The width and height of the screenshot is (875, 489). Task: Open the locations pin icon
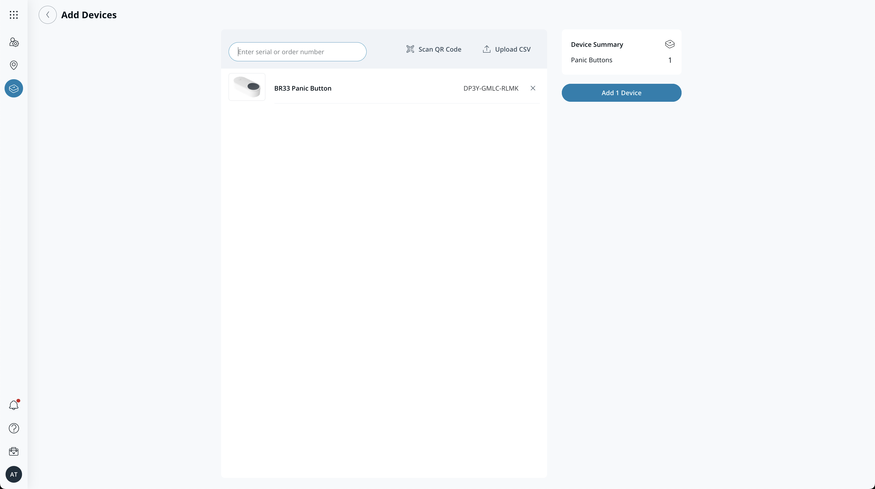tap(14, 65)
